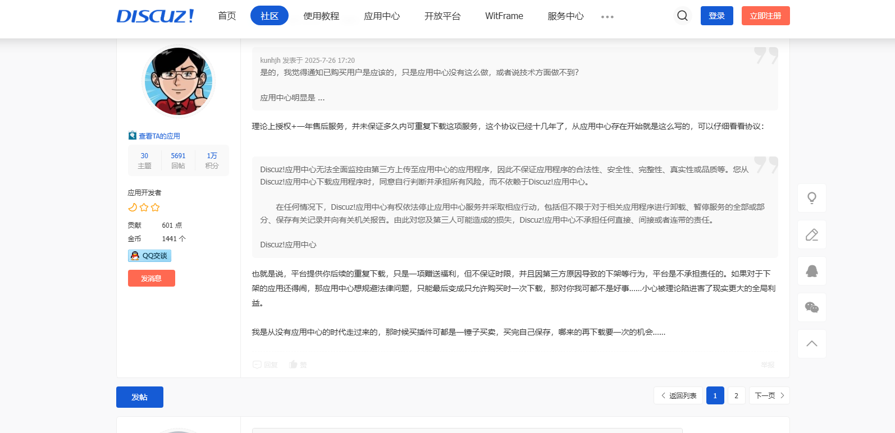895x433 pixels.
Task: Click the 金币 1441 个 text
Action: click(x=157, y=238)
